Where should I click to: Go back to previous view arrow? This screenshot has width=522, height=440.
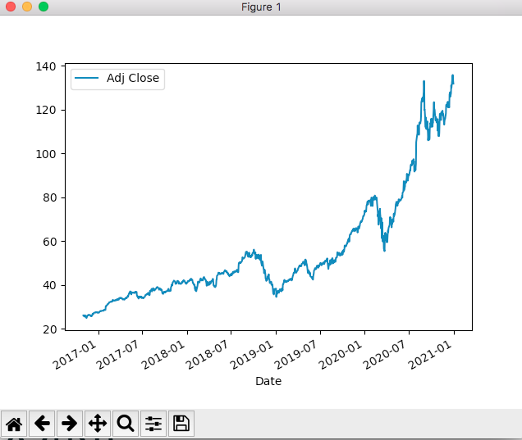coord(42,424)
